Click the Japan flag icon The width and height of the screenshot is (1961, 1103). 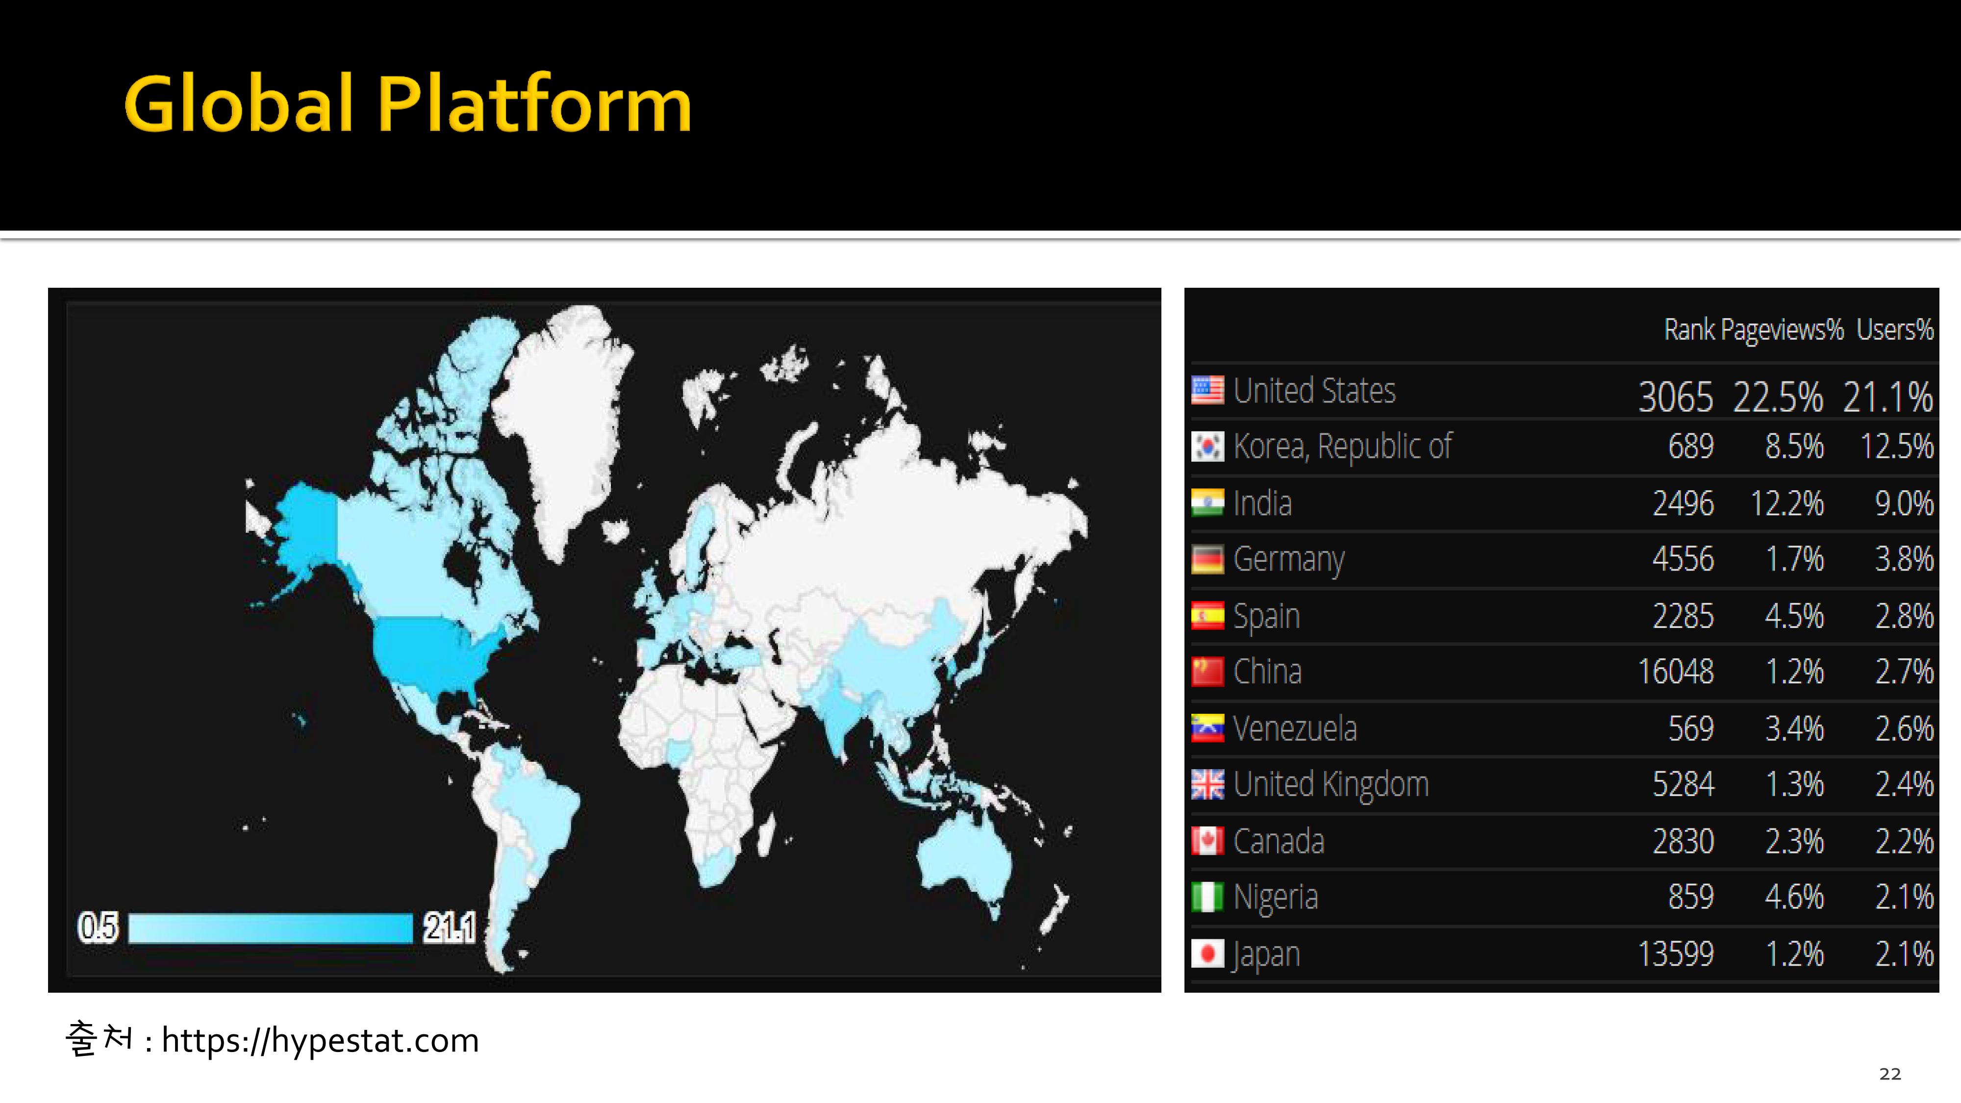tap(1207, 953)
